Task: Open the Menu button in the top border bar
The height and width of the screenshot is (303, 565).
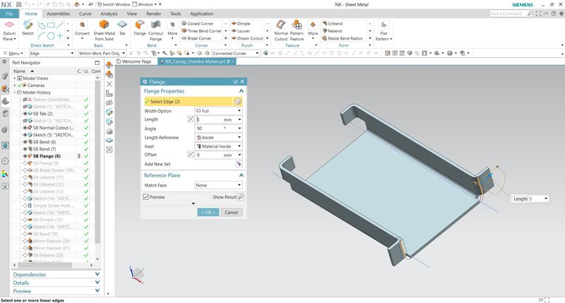Action: 13,53
